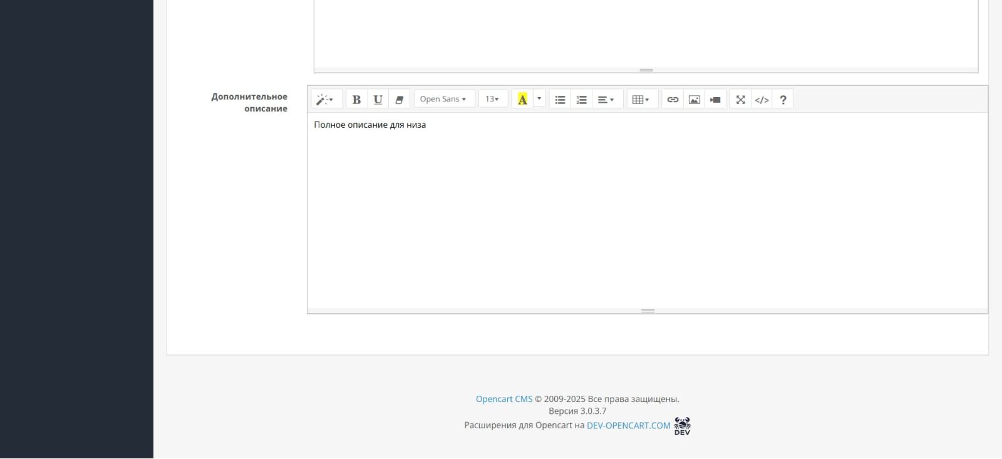Insert an ordered numbered list

tap(581, 100)
